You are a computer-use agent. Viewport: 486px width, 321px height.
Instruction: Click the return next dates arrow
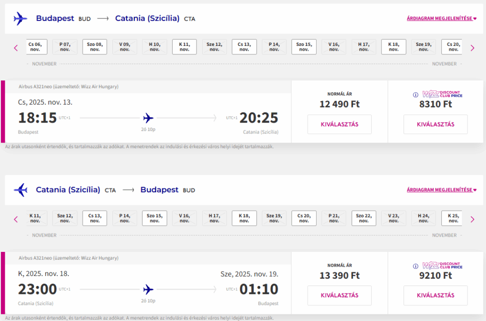point(472,220)
